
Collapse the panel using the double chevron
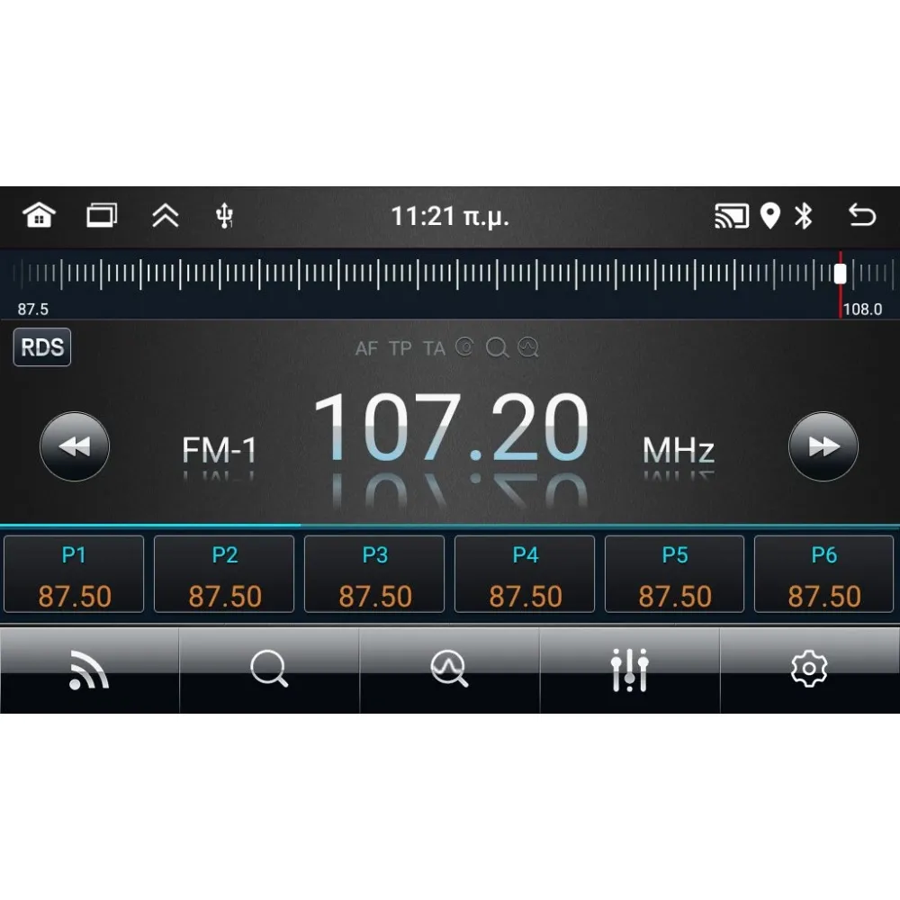coord(166,215)
